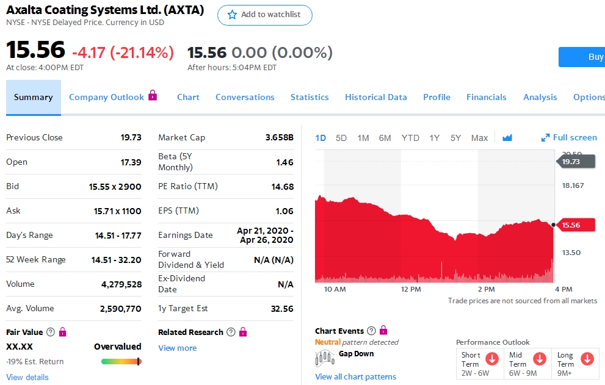Select the YTD chart range

click(410, 138)
